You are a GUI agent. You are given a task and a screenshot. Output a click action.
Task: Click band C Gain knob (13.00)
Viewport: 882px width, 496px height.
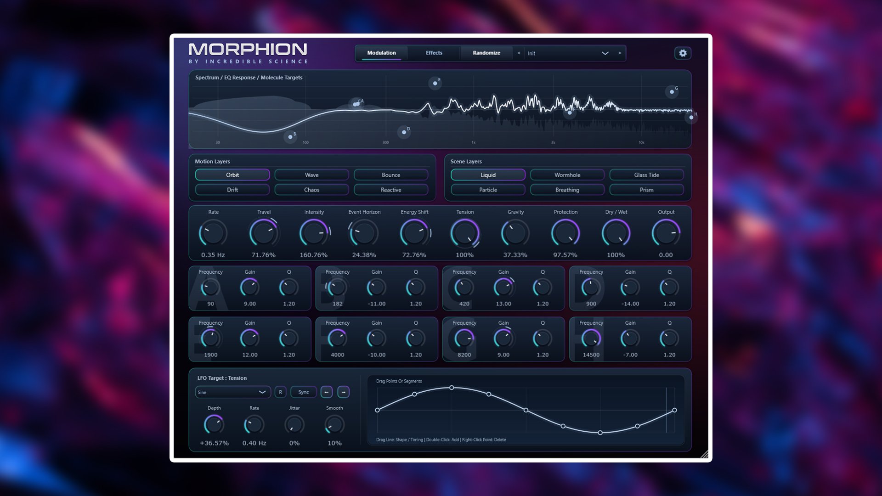pyautogui.click(x=503, y=288)
